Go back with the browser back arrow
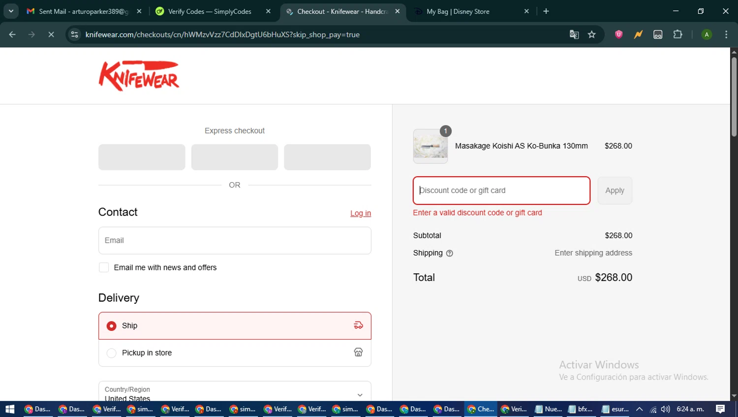 pos(12,34)
